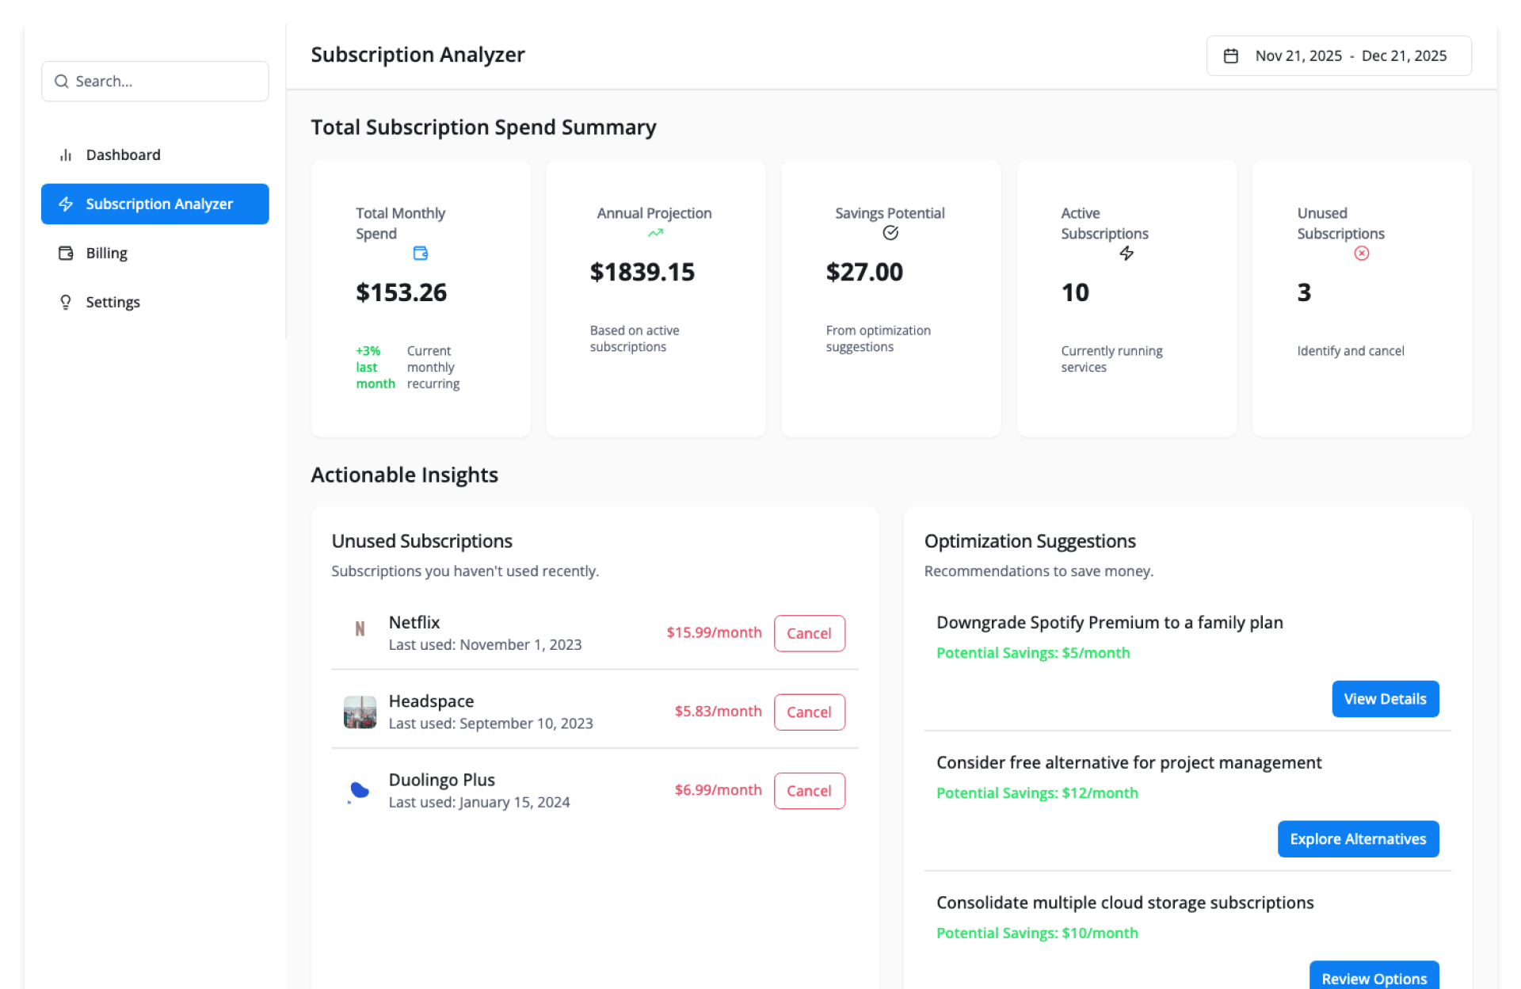Click the Duolingo Plus logo icon
This screenshot has height=989, width=1521.
[360, 791]
